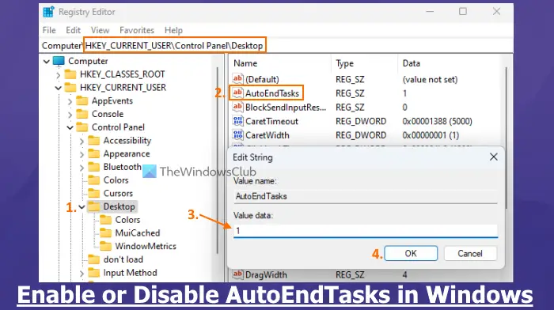Click the Console folder icon

[x=82, y=114]
